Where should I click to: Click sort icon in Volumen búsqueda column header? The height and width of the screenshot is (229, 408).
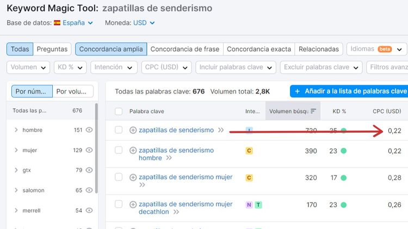(x=313, y=111)
